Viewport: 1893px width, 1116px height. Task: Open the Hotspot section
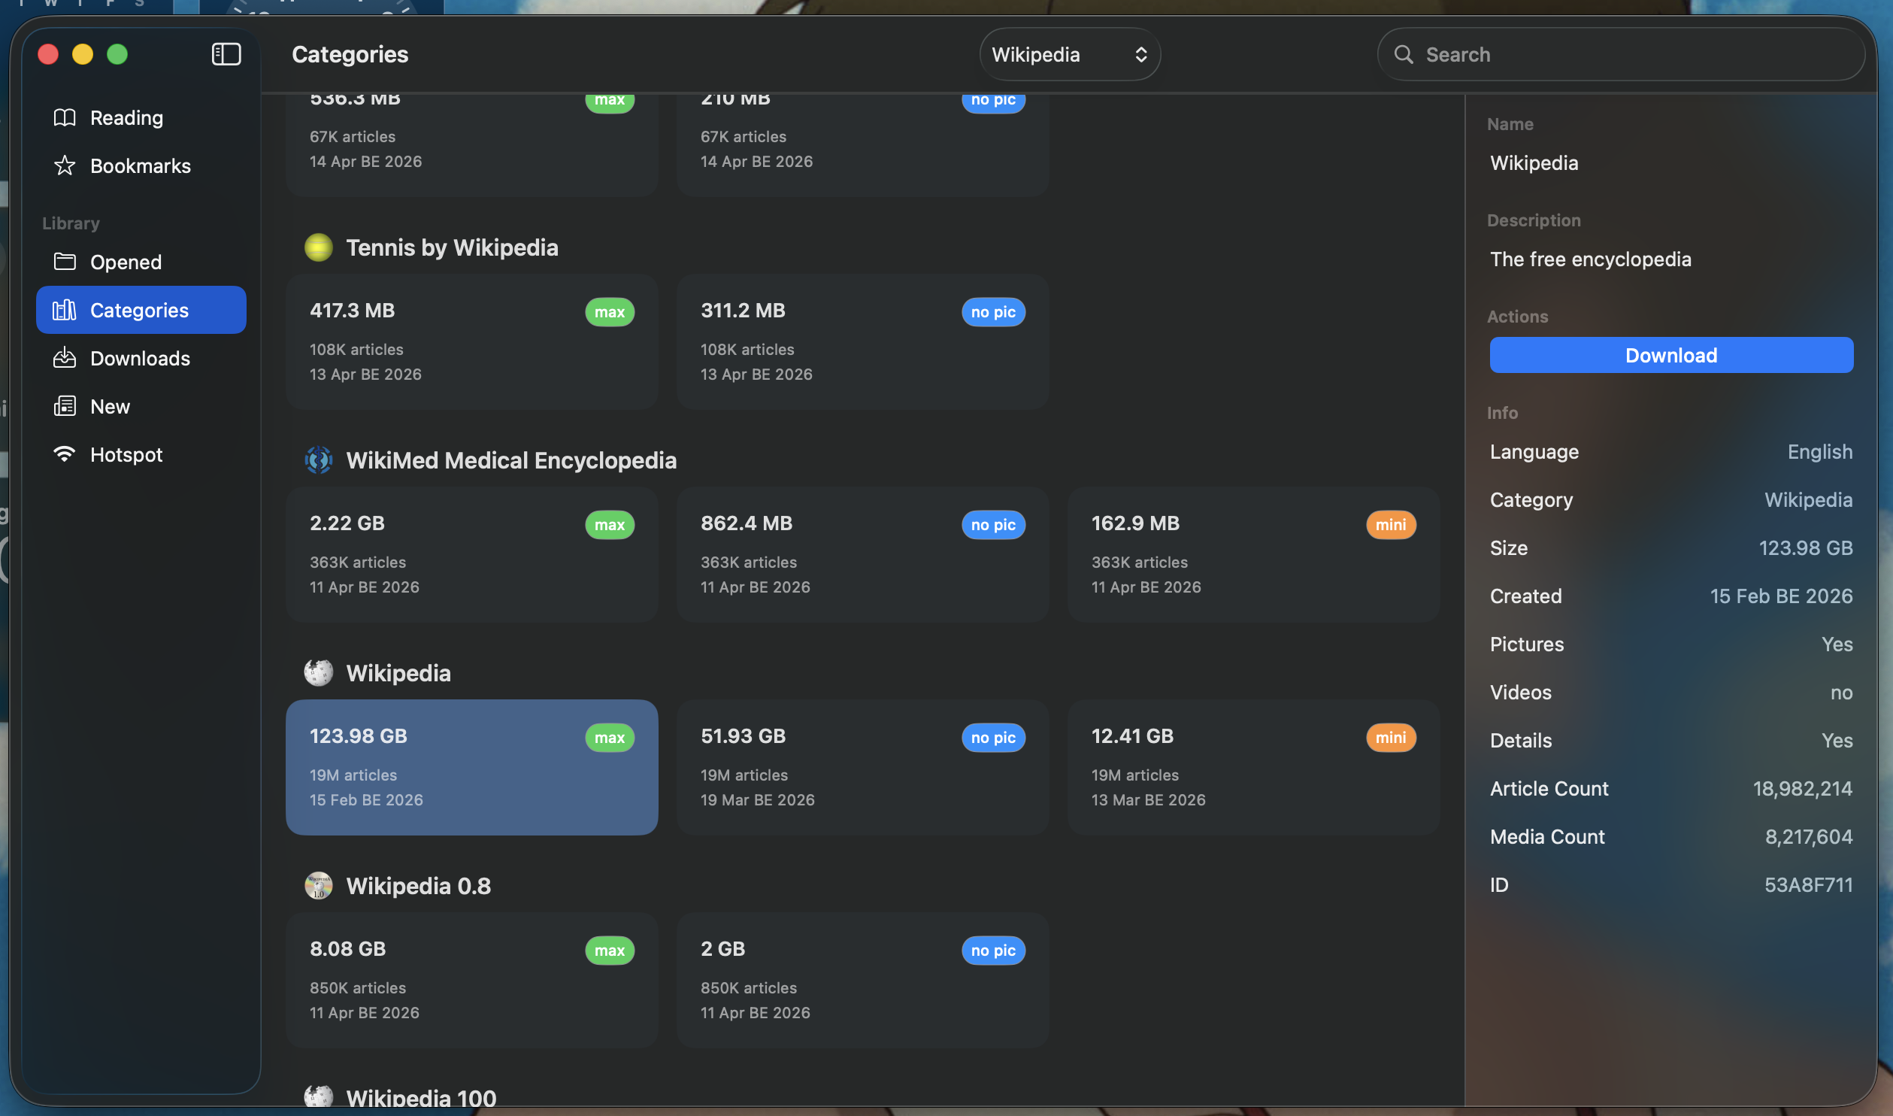[x=141, y=454]
